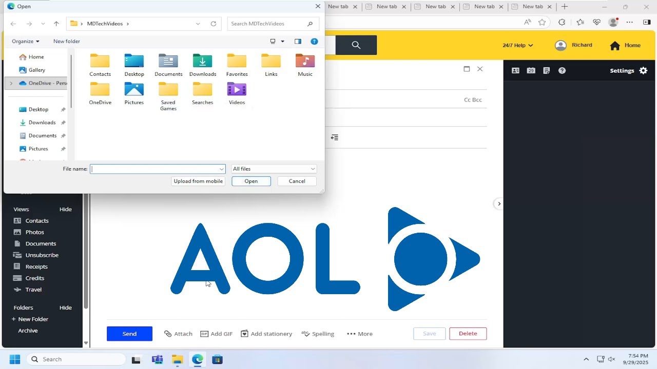657x369 pixels.
Task: Go up one folder level in dialog
Action: tap(56, 24)
